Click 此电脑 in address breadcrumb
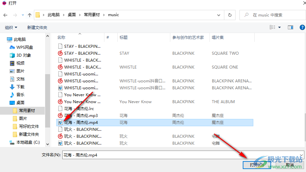Screen dimensions: 306x172 [x=54, y=15]
